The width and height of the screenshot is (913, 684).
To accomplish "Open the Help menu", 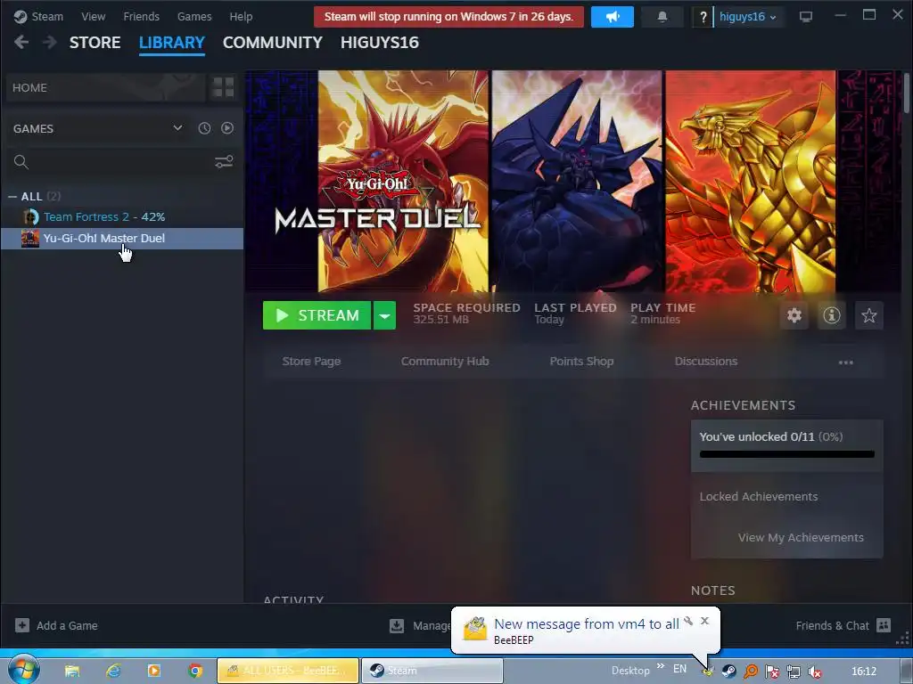I will pos(241,16).
